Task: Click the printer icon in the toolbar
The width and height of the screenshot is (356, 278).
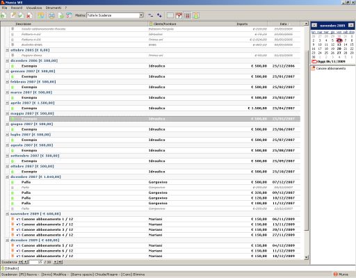Action: point(51,15)
